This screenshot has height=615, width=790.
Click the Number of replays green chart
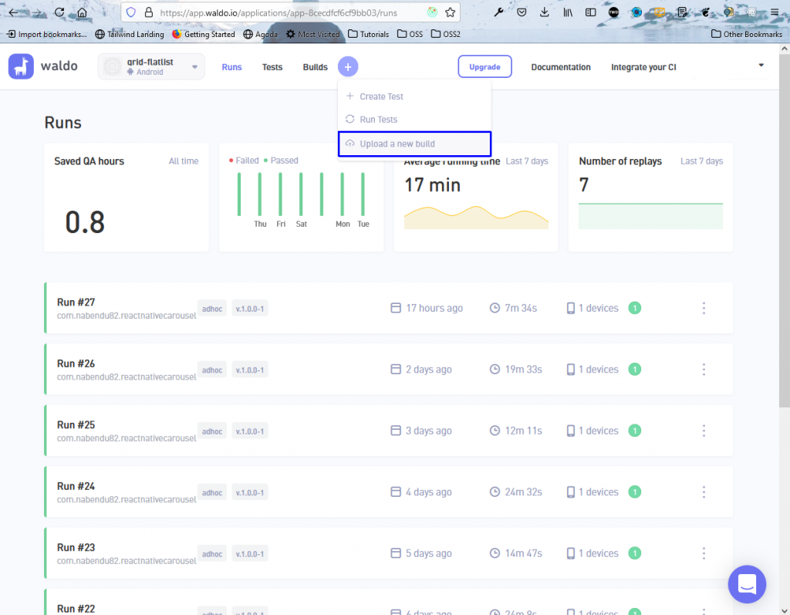click(x=650, y=216)
